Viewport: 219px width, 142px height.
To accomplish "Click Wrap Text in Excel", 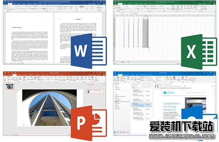I will tap(153, 6).
